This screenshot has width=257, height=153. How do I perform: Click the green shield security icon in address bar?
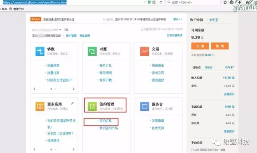[149, 2]
